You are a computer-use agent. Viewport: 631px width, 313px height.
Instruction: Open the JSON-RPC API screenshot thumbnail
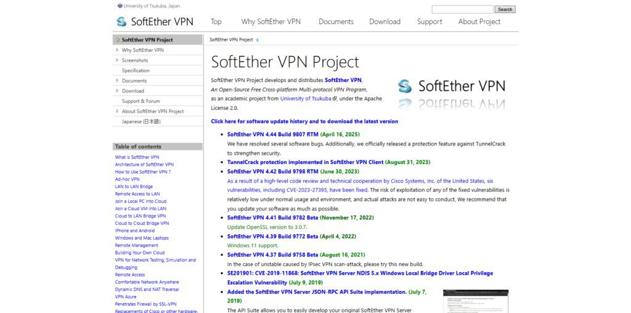(x=476, y=301)
